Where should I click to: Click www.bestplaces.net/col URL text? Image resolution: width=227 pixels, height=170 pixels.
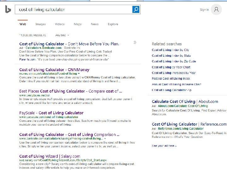(35, 95)
